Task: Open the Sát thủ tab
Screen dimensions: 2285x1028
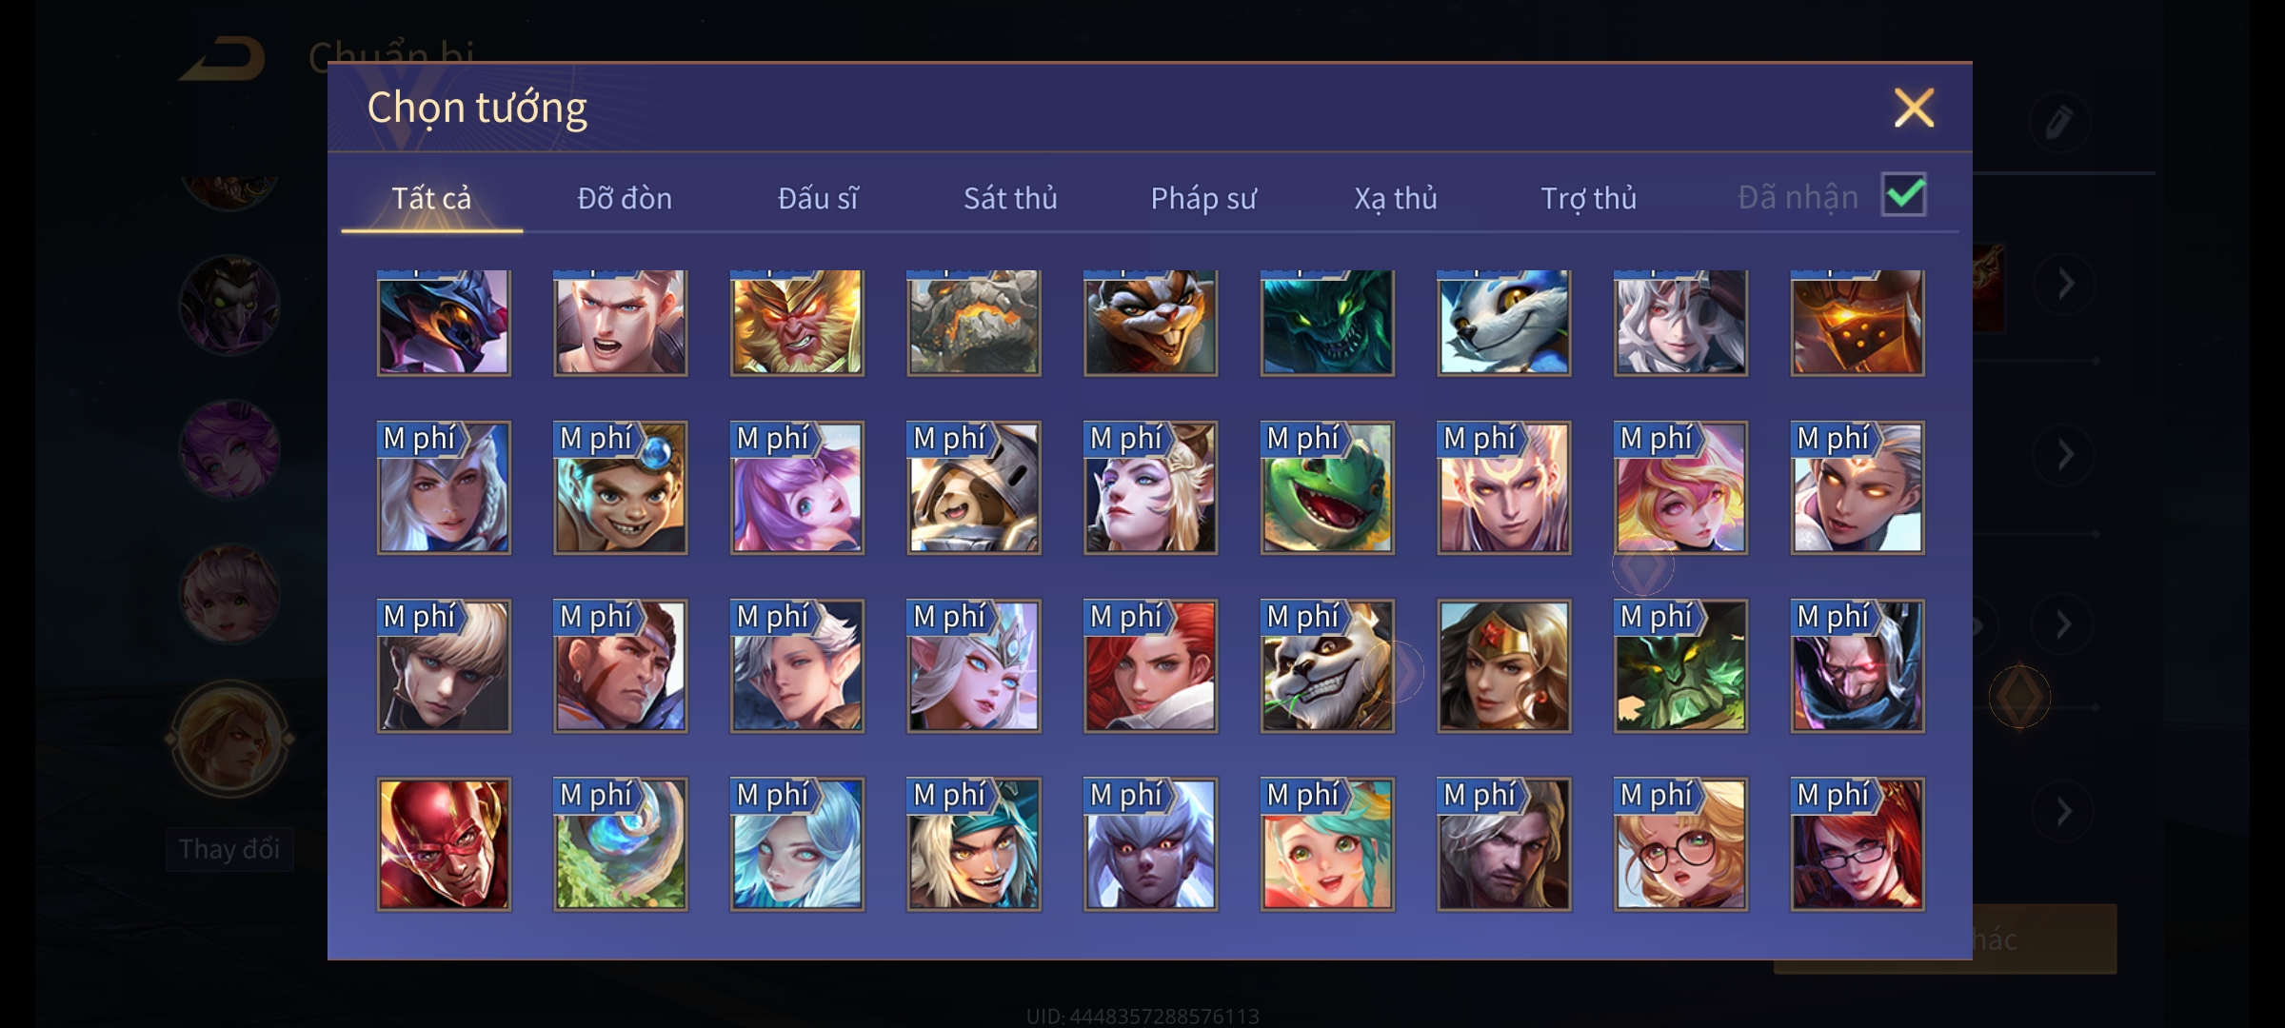Action: (x=1010, y=198)
